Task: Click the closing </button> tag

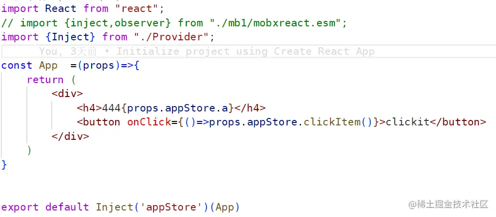Action: (458, 122)
